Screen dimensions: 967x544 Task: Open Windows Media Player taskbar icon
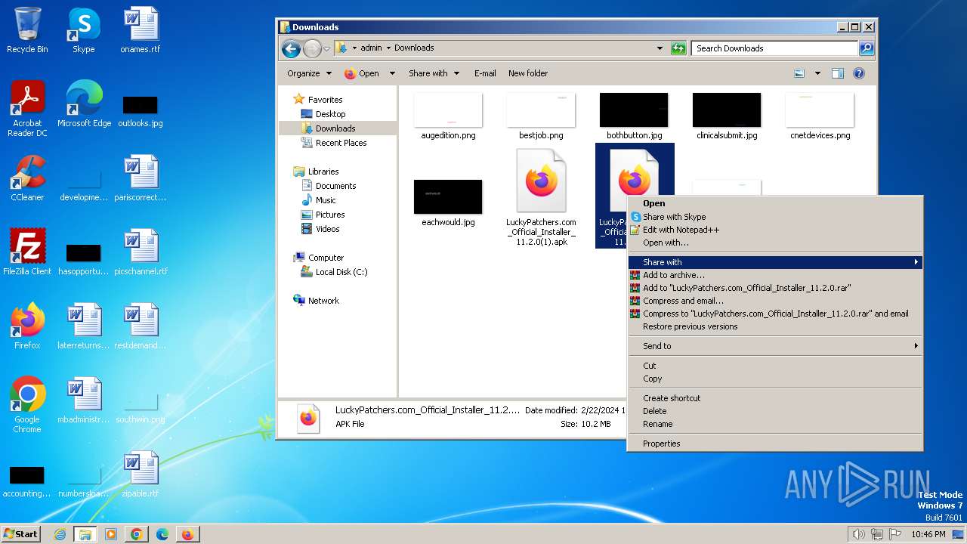pyautogui.click(x=111, y=534)
